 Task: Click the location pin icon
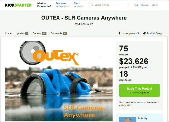pos(119,33)
